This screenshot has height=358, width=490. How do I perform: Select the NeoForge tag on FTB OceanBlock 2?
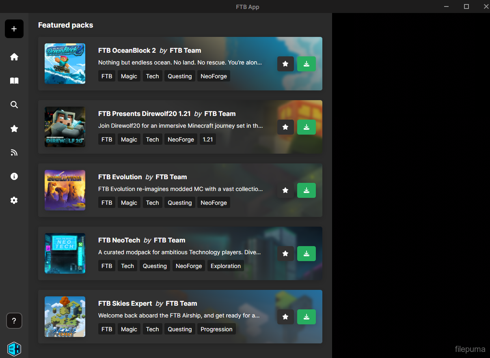tap(214, 76)
